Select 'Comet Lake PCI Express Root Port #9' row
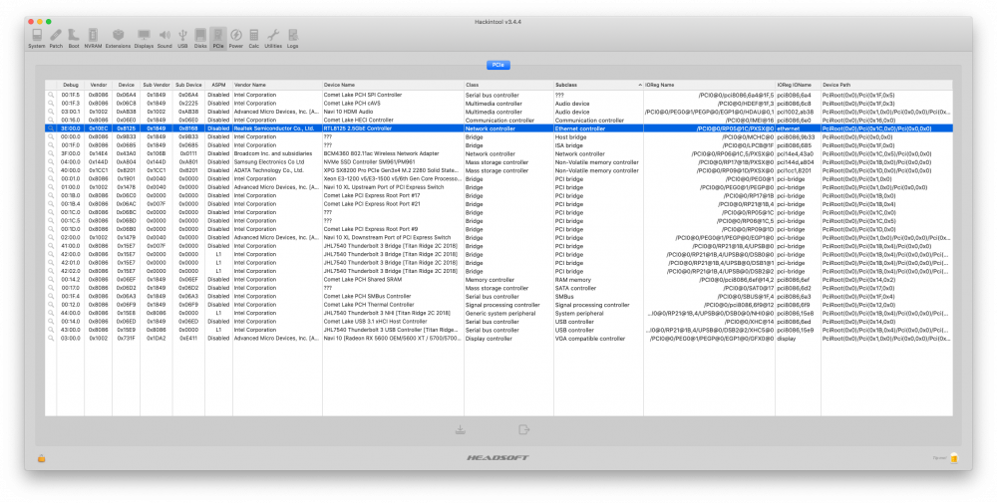Viewport: 997px width, 503px height. [x=498, y=229]
